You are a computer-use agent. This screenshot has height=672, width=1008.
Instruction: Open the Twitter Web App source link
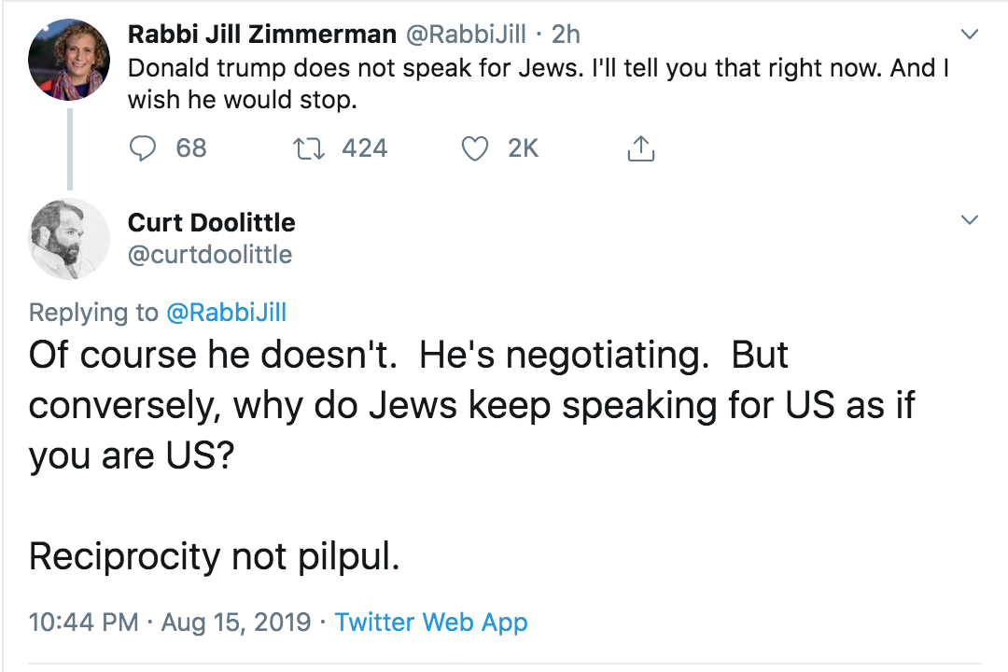pyautogui.click(x=431, y=623)
